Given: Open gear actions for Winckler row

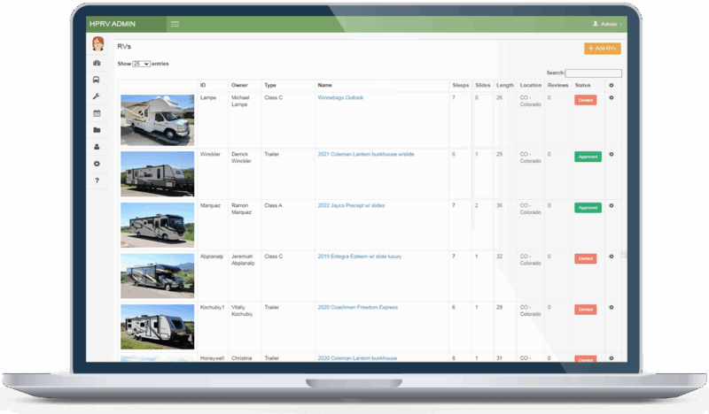Looking at the screenshot, I should coord(612,155).
